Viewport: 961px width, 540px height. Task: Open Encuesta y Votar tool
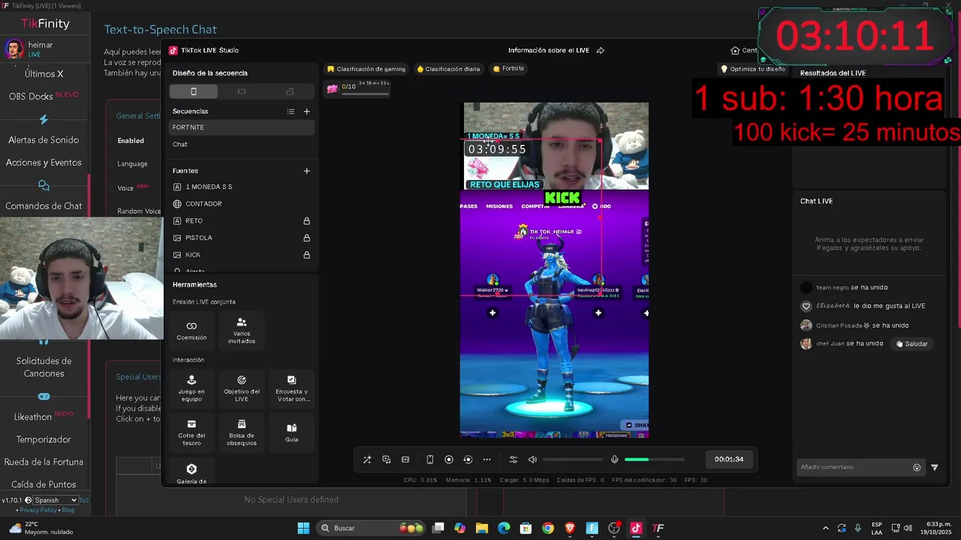tap(291, 388)
